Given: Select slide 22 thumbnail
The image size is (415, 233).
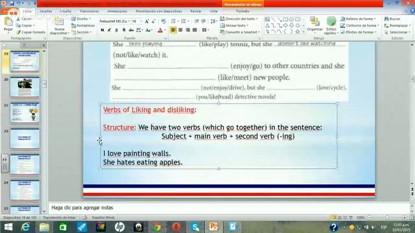Looking at the screenshot, I should point(25,139).
